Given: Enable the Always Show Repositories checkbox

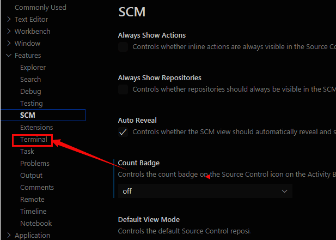Looking at the screenshot, I should pyautogui.click(x=124, y=89).
